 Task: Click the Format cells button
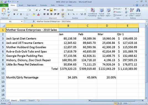pyautogui.click(x=118, y=15)
